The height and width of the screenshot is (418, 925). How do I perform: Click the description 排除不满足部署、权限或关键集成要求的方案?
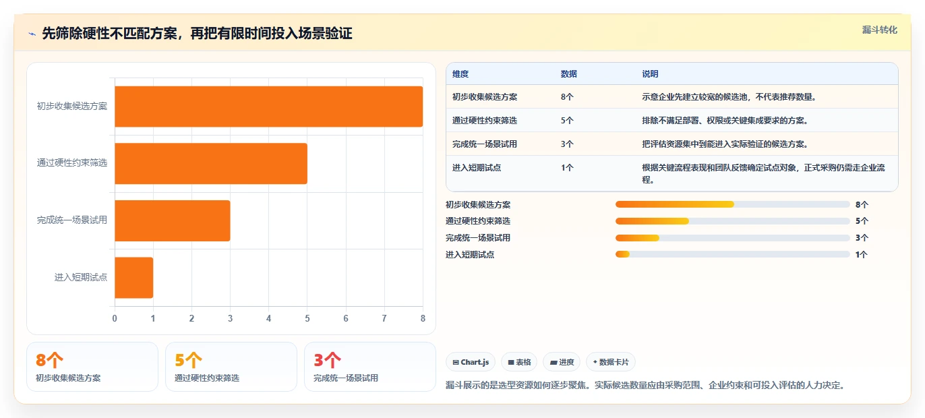coord(725,121)
